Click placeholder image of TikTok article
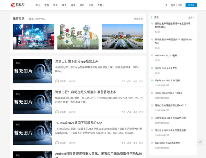 (32, 133)
